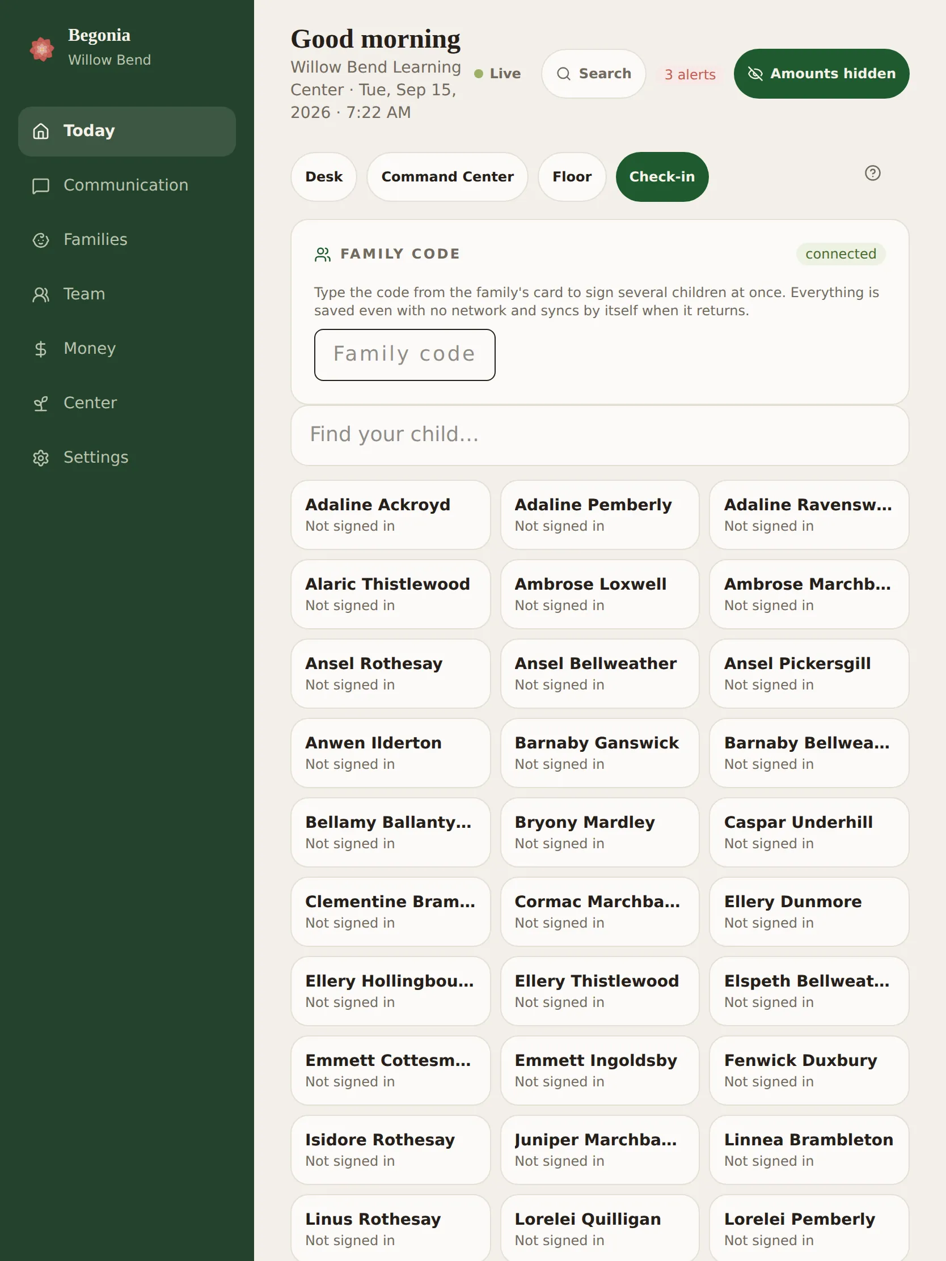Select the Barnaby Bellwea… card
The image size is (946, 1261).
click(x=809, y=753)
